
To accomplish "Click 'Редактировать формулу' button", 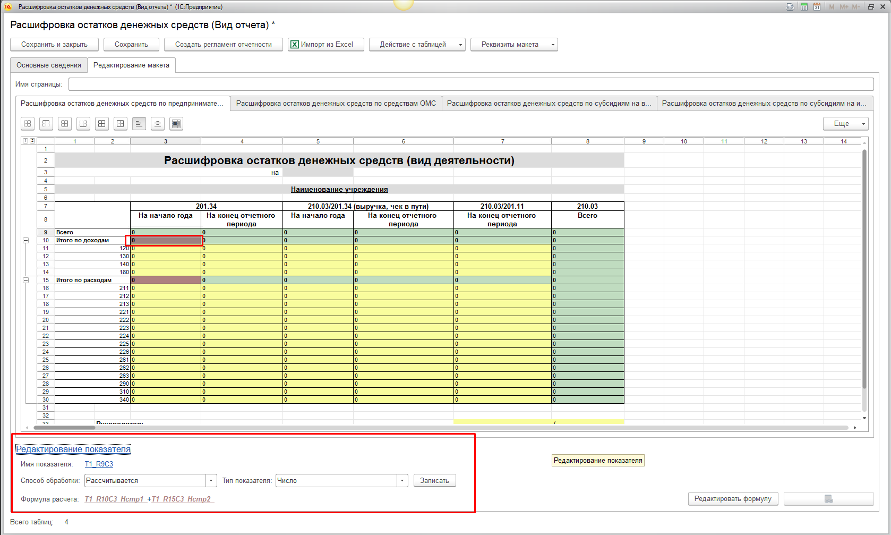I will tap(733, 499).
